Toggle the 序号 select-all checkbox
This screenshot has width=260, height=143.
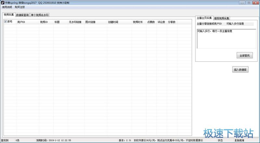coord(6,21)
